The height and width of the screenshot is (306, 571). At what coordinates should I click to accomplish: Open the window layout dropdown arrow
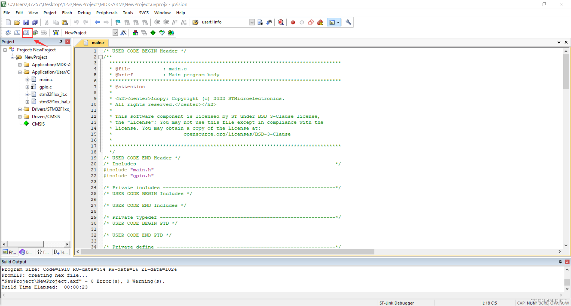[x=338, y=22]
